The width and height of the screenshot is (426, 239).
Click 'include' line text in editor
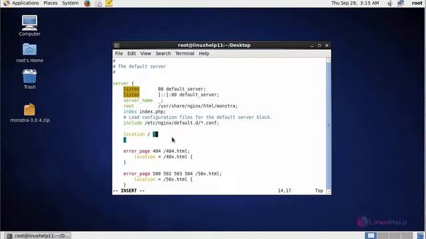pos(171,123)
